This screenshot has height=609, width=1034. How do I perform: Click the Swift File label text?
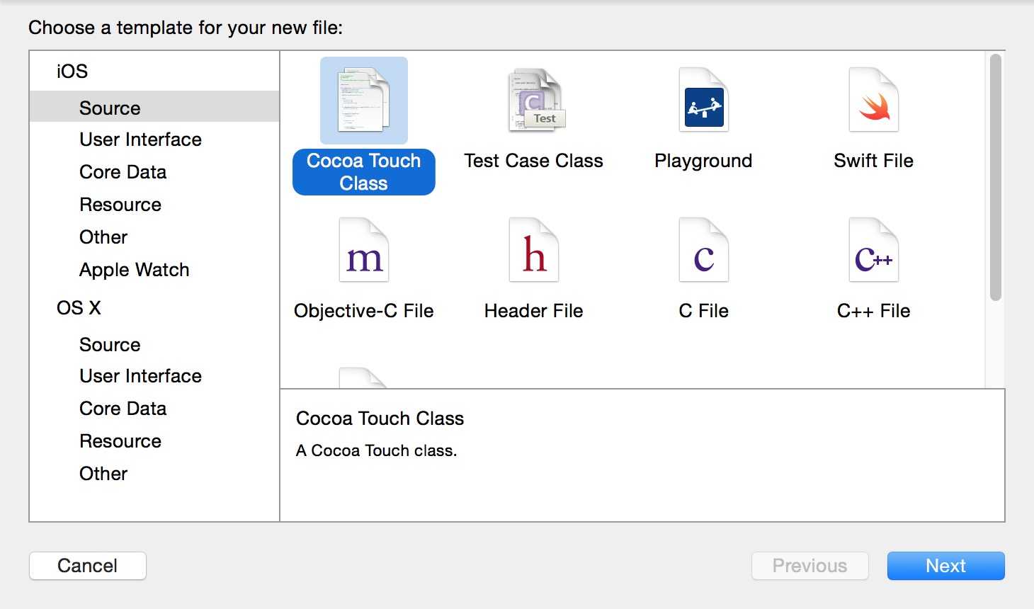click(x=874, y=161)
